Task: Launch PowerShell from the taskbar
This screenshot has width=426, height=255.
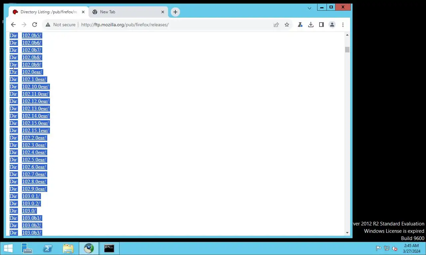Action: pos(47,248)
